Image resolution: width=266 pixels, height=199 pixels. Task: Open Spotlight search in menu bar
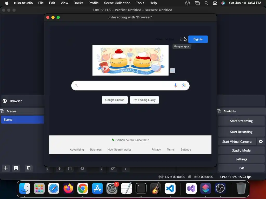tap(206, 3)
